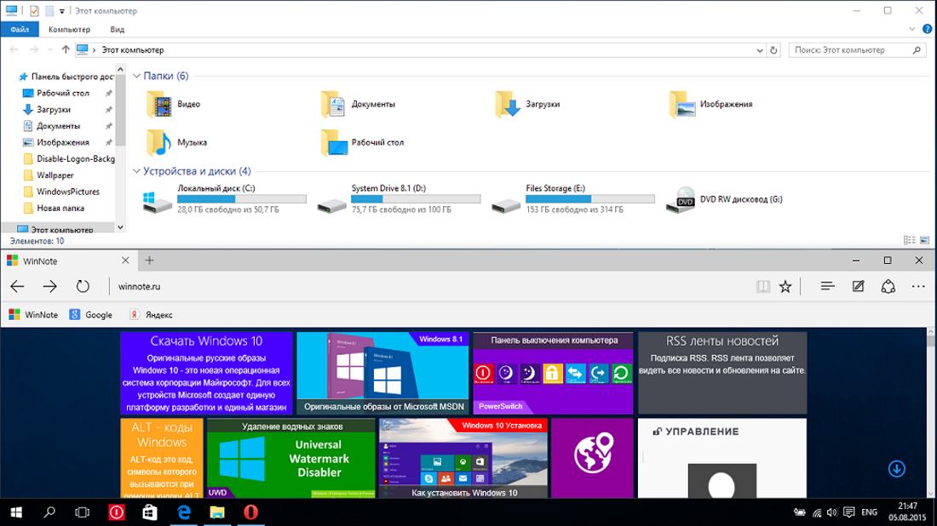The image size is (937, 526).
Task: Click the Task View taskbar icon
Action: 83,512
